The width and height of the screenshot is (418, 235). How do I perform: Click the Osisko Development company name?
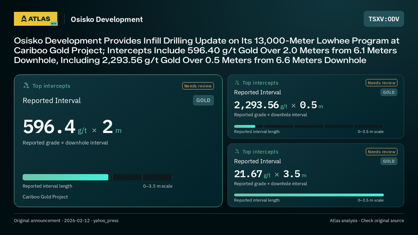[x=107, y=19]
